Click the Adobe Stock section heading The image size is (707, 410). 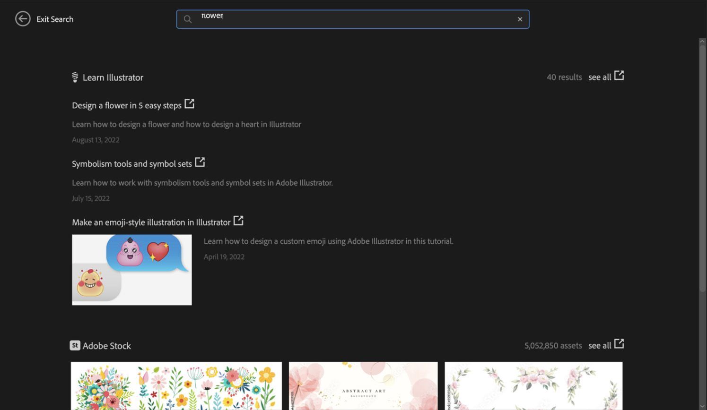pos(107,346)
